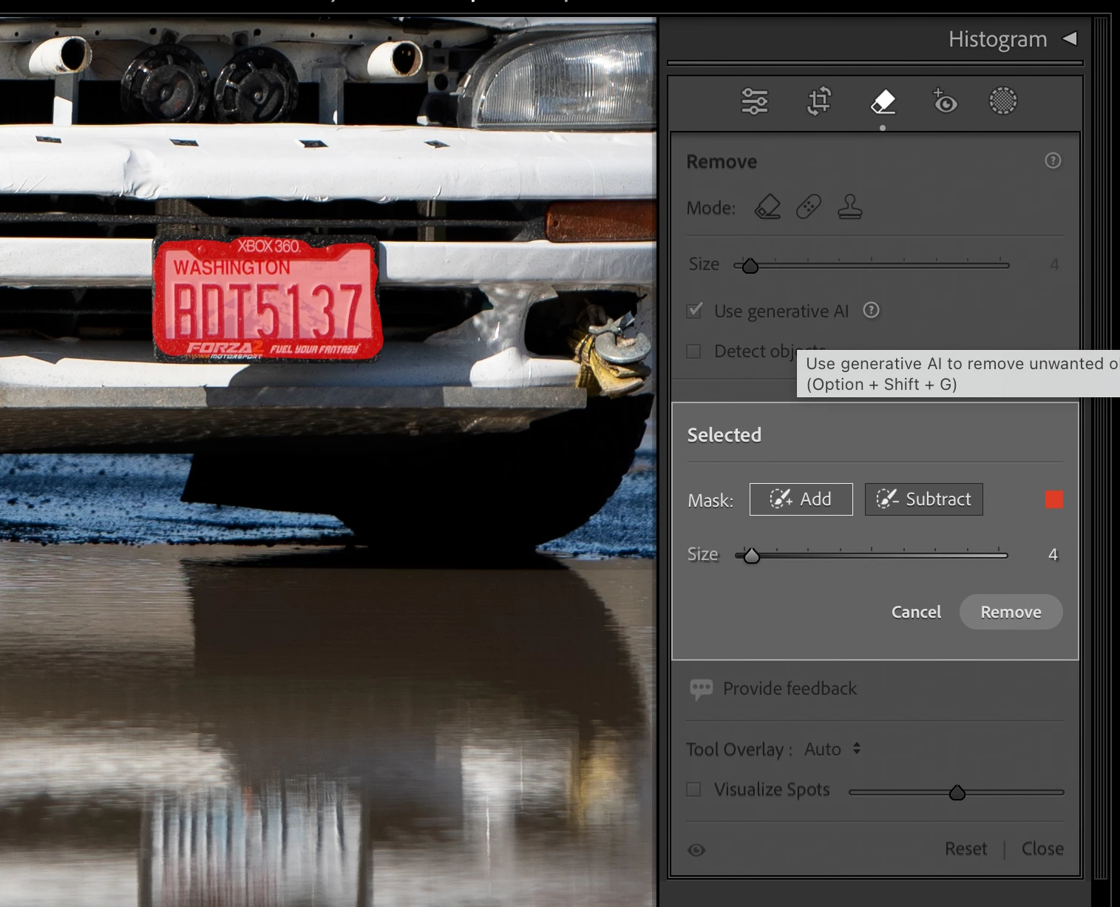Open the Edit sliders panel icon
1120x907 pixels.
click(754, 101)
